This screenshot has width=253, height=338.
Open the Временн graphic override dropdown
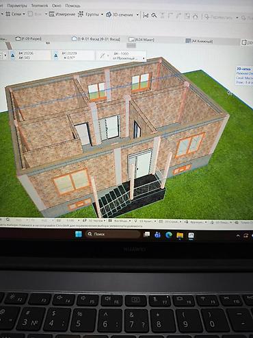tap(196, 222)
